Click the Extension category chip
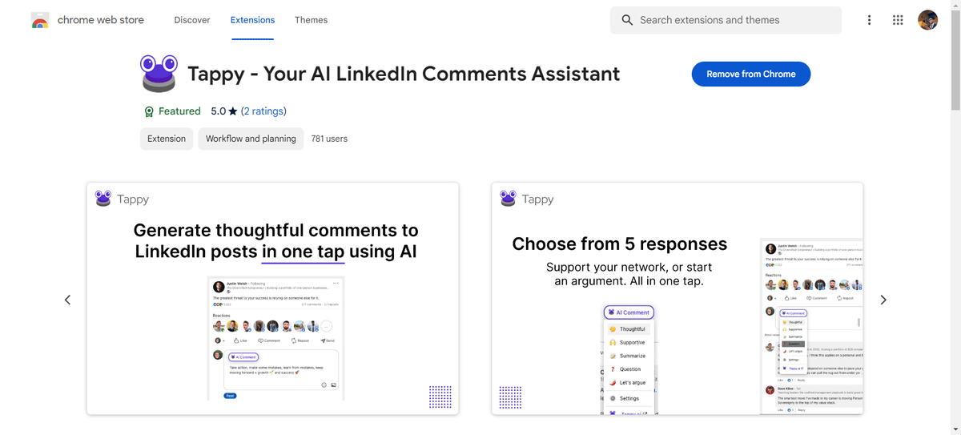The width and height of the screenshot is (961, 435). coord(167,139)
